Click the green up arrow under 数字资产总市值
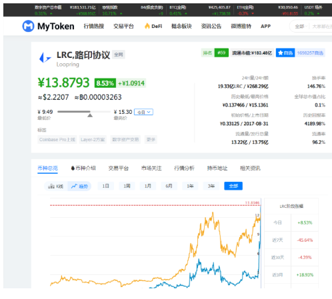This screenshot has width=332, height=299. click(51, 13)
